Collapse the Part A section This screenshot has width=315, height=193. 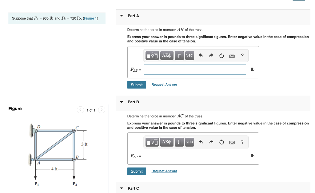[x=121, y=16]
